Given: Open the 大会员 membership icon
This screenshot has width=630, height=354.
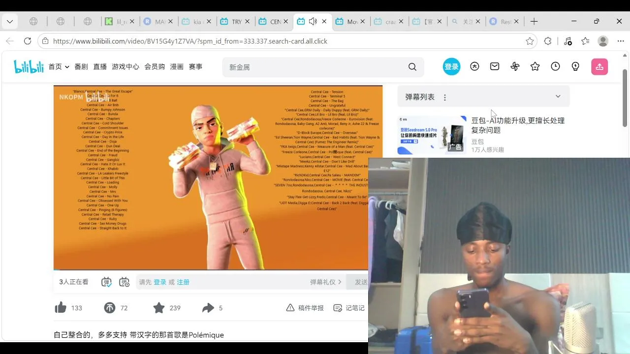Looking at the screenshot, I should [x=474, y=66].
